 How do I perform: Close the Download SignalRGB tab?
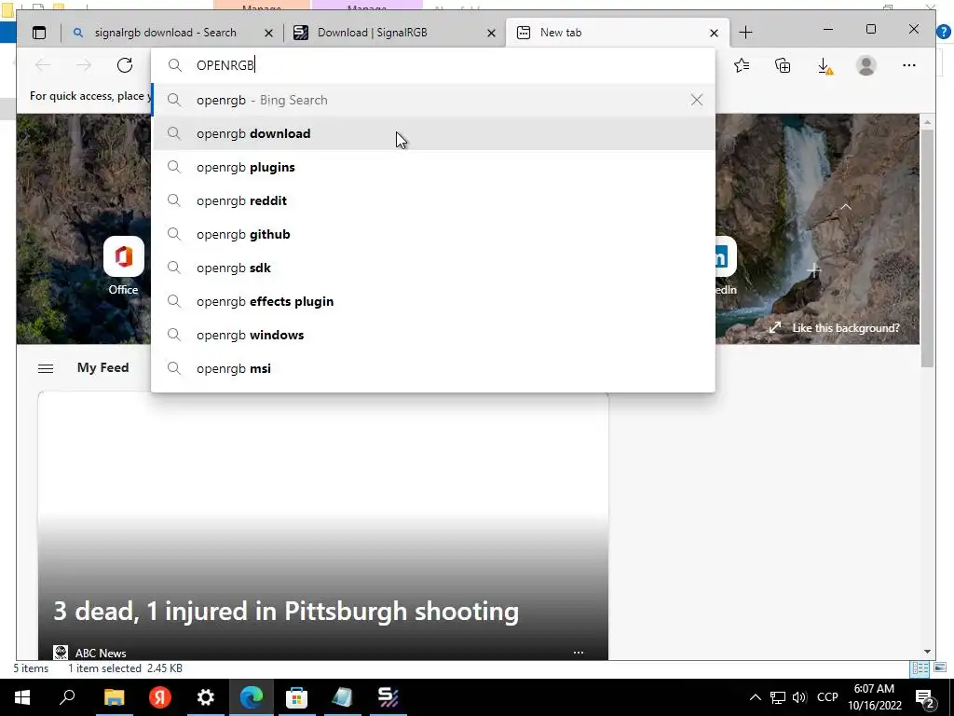(491, 33)
